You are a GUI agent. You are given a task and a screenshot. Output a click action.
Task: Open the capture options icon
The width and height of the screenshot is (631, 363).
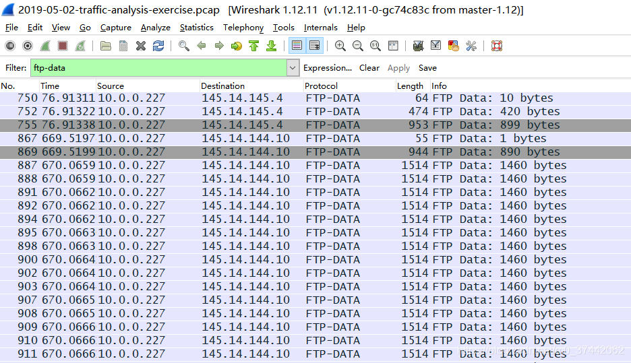[28, 46]
